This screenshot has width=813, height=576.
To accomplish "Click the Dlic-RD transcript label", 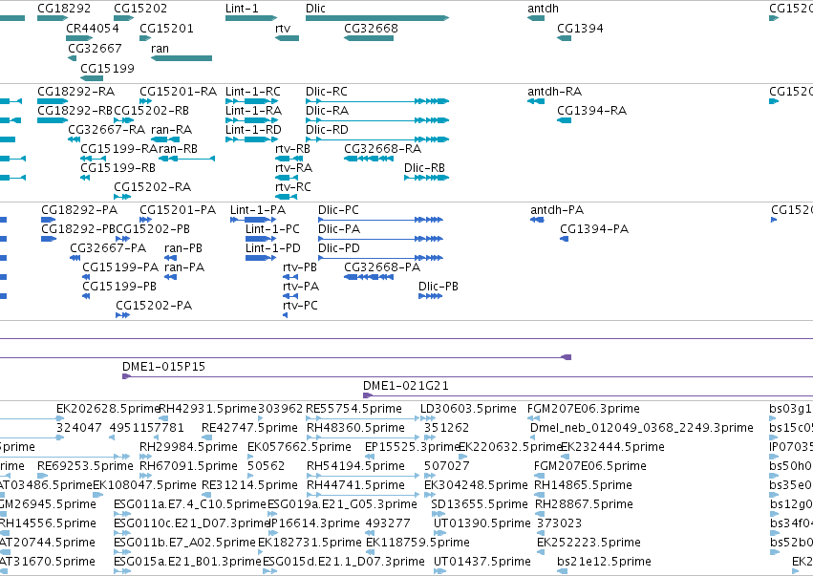I will [327, 130].
